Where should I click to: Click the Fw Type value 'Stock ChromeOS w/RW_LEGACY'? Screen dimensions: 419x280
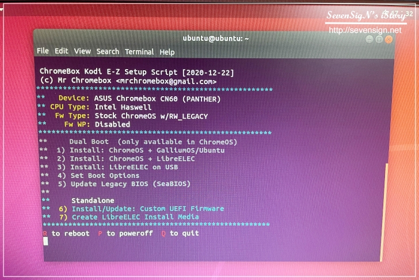[151, 116]
